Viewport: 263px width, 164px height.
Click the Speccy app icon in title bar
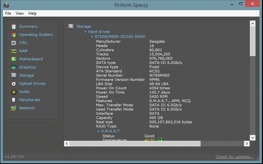[x=6, y=5]
